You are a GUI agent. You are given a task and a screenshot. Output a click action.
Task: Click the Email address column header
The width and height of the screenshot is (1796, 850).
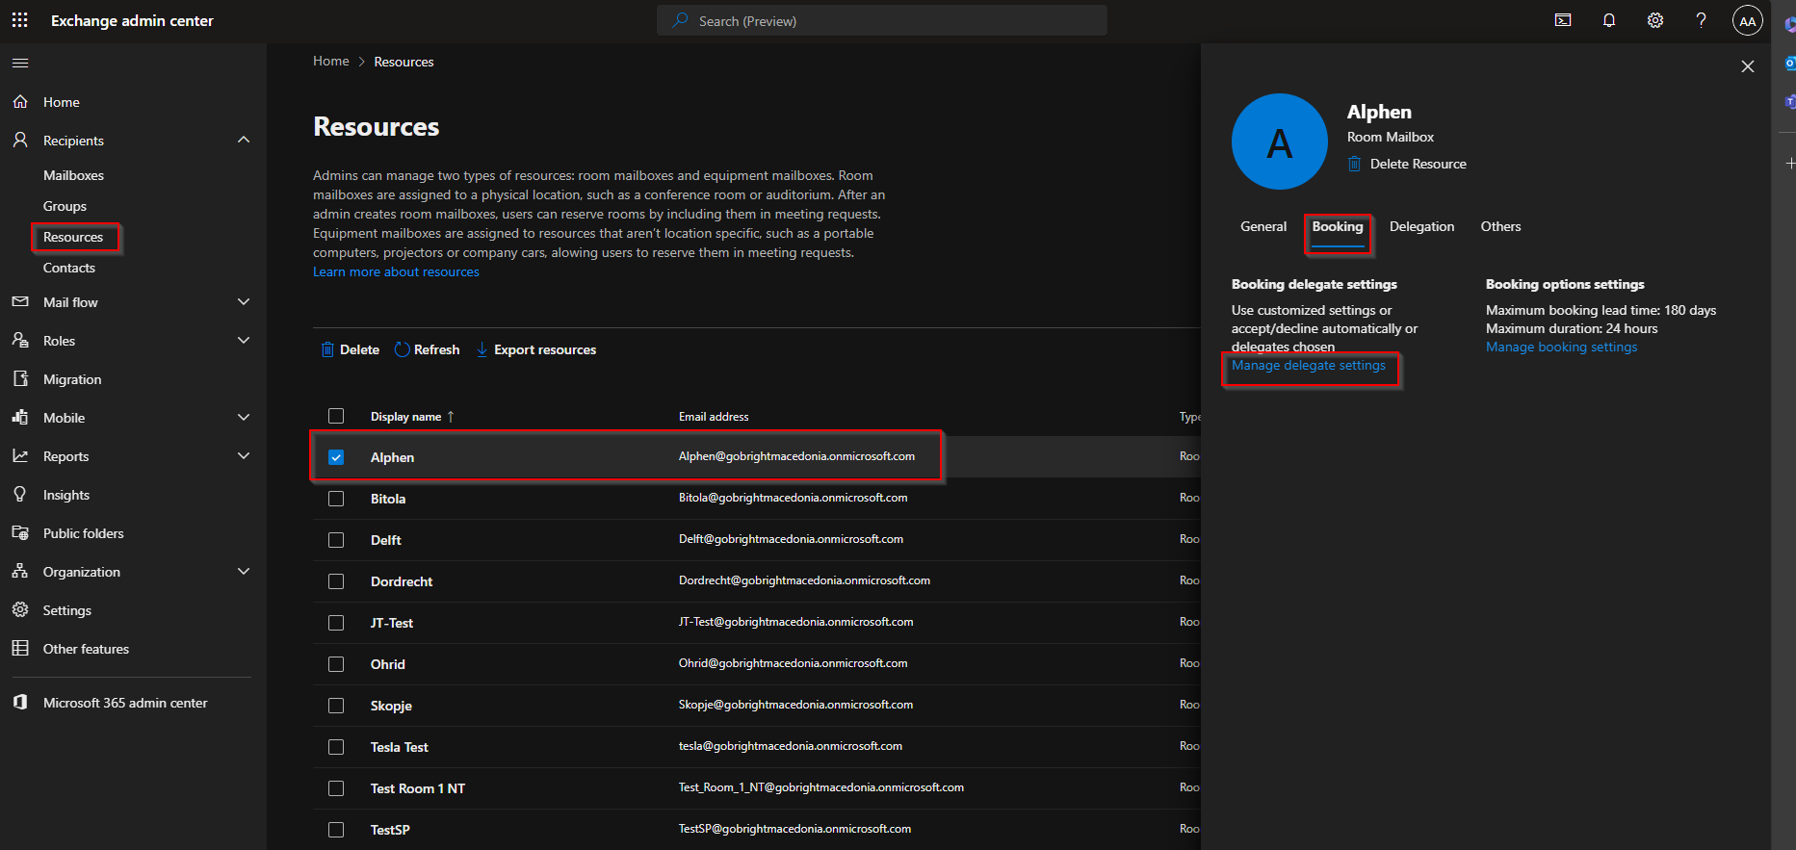click(714, 417)
